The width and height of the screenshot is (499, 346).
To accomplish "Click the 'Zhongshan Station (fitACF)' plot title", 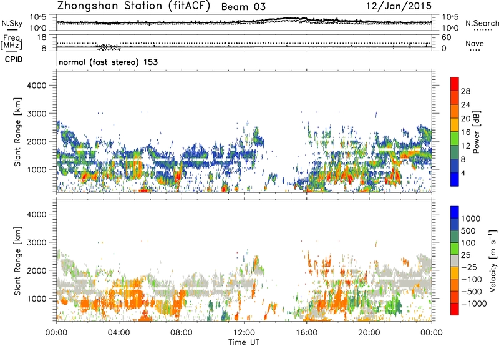I will click(133, 6).
